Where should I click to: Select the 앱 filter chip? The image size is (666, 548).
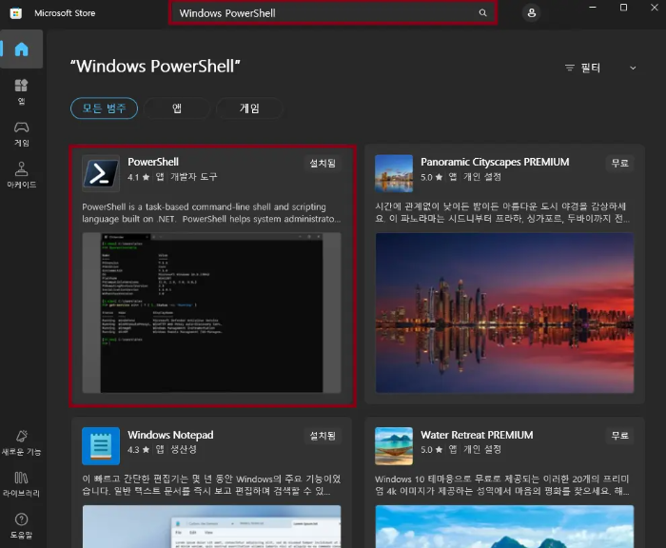[177, 108]
